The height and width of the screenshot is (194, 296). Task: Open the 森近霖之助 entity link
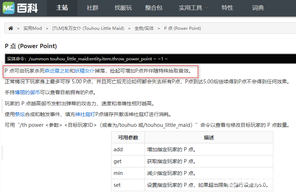pyautogui.click(x=57, y=71)
